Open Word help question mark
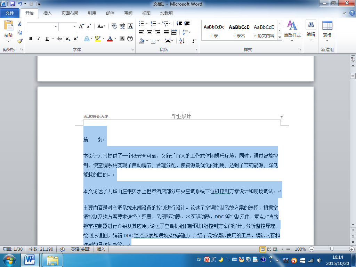356x267 pixels. [352, 13]
